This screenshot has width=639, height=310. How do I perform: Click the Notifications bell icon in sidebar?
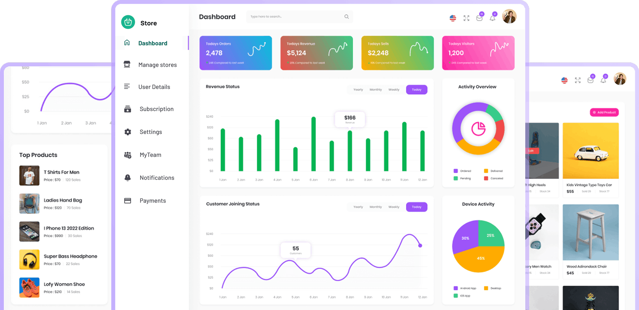pos(128,178)
